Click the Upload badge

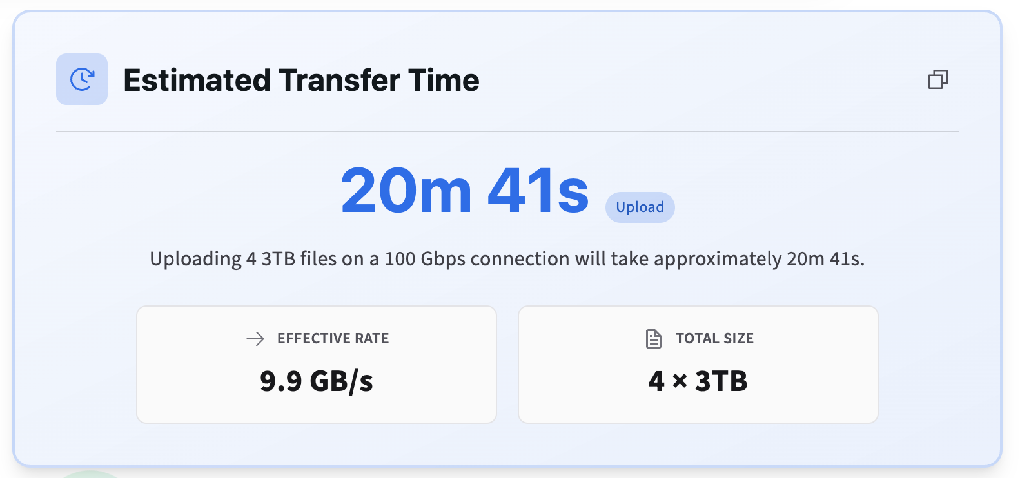pyautogui.click(x=640, y=207)
